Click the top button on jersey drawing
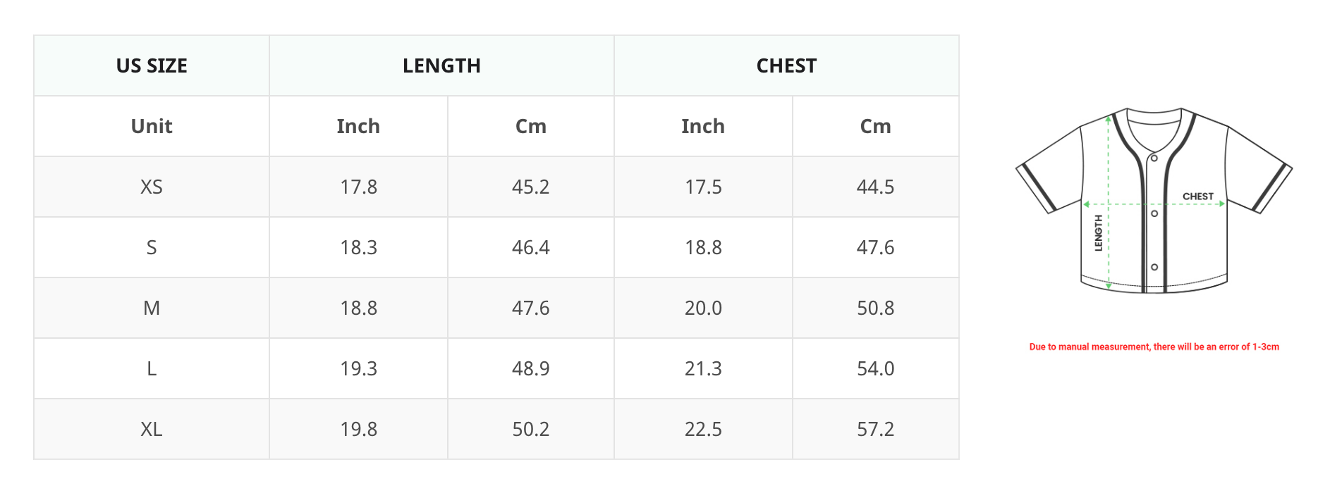Viewport: 1330px width, 493px height. point(1154,158)
